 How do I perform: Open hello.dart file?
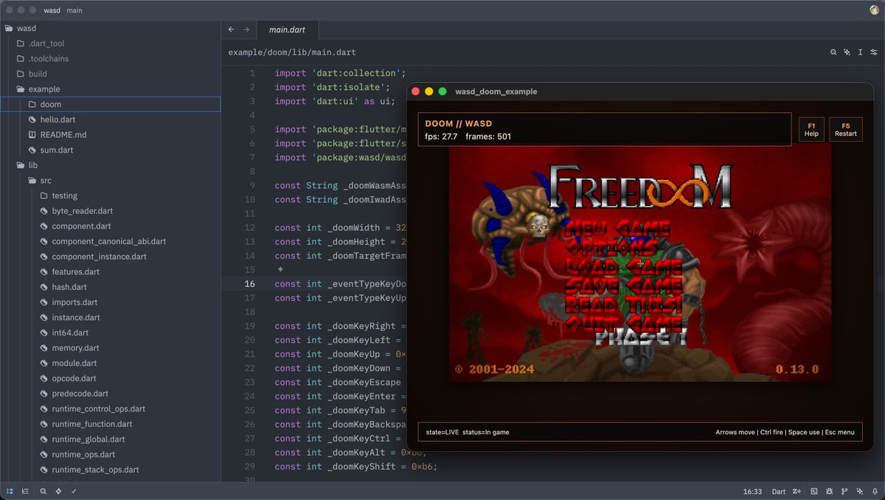pos(111,119)
